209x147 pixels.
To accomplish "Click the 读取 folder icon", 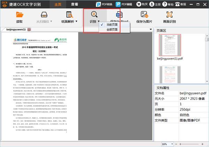I will coord(20,15).
